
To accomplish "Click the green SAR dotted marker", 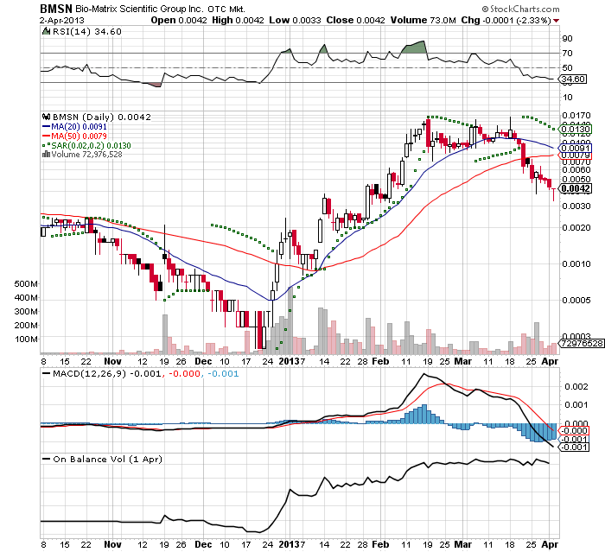I will pyautogui.click(x=46, y=145).
